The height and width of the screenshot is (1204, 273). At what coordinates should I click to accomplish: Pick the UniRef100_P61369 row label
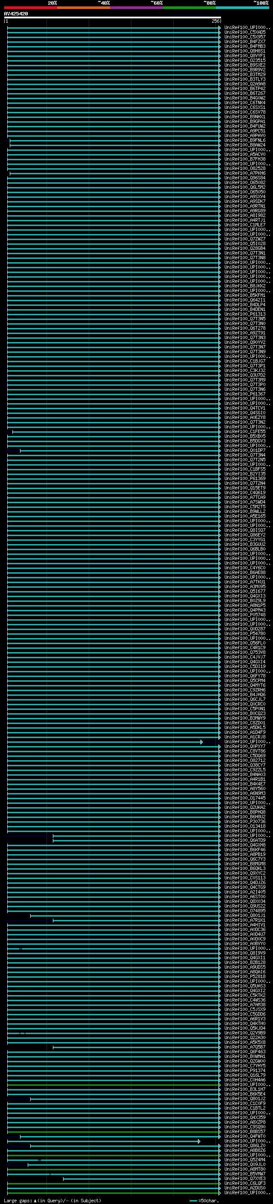point(245,479)
